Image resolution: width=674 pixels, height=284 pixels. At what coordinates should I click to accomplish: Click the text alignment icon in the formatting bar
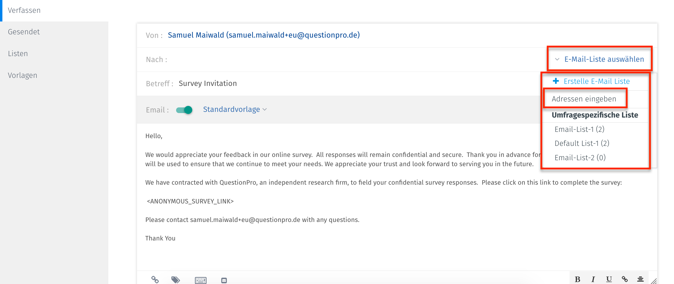coord(640,279)
